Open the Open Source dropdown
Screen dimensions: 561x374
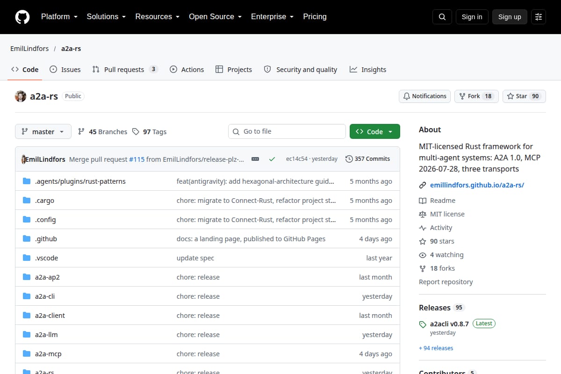pos(215,17)
